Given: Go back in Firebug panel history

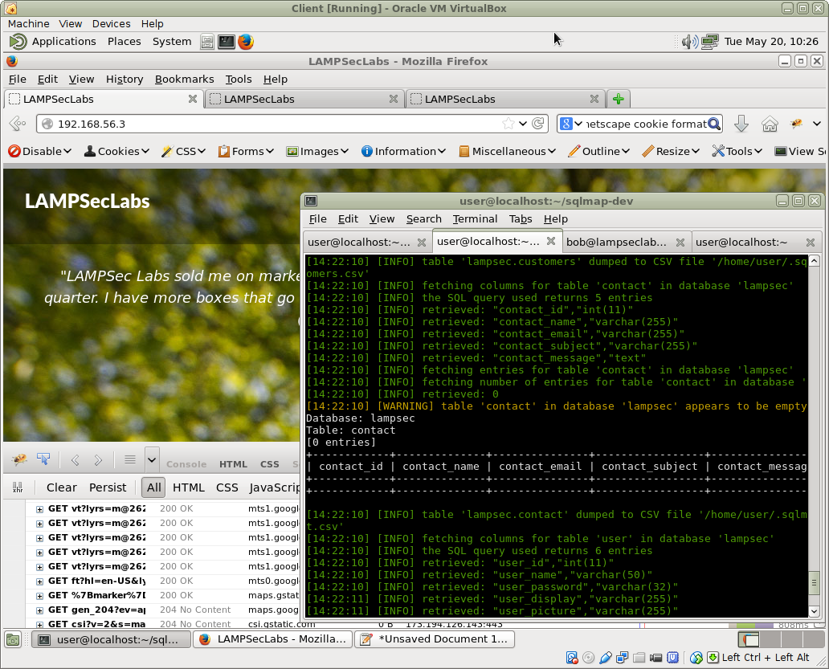Looking at the screenshot, I should 75,460.
